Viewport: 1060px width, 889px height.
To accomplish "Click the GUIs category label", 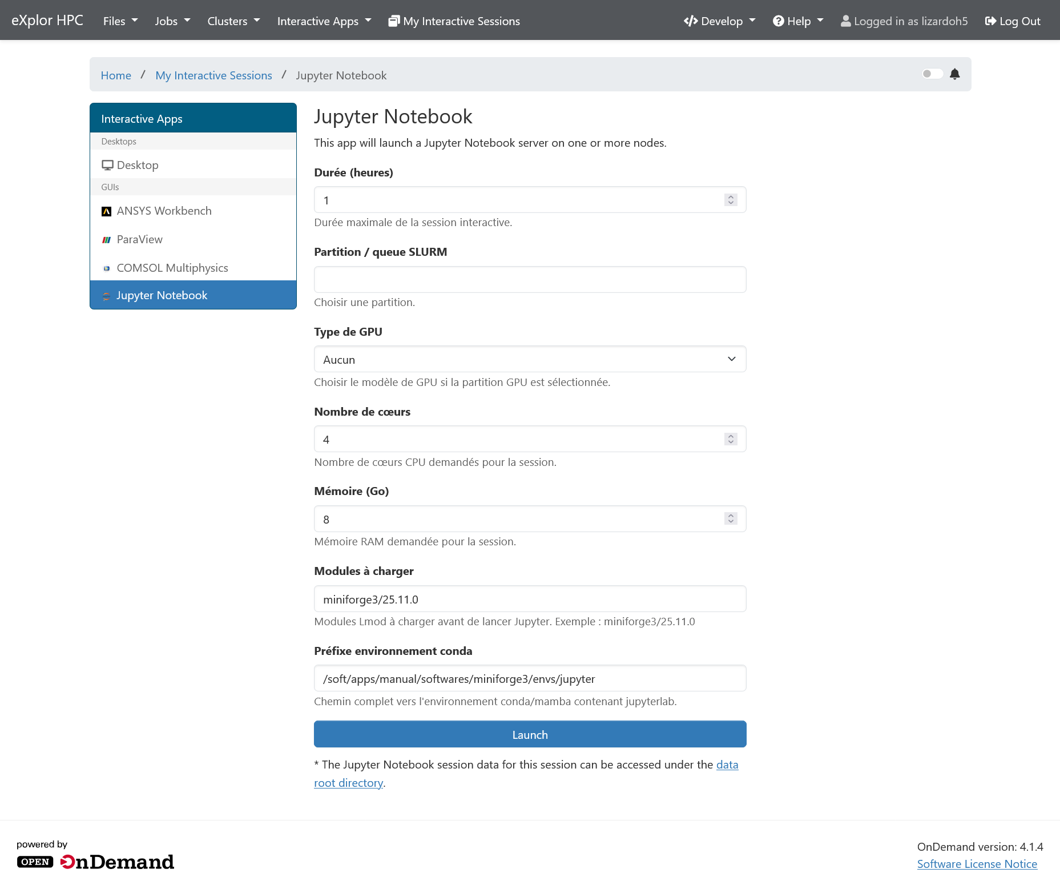I will 110,187.
